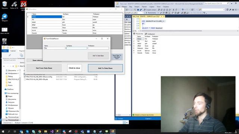
Task: Click the Get From Data Base button
Action: click(44, 68)
